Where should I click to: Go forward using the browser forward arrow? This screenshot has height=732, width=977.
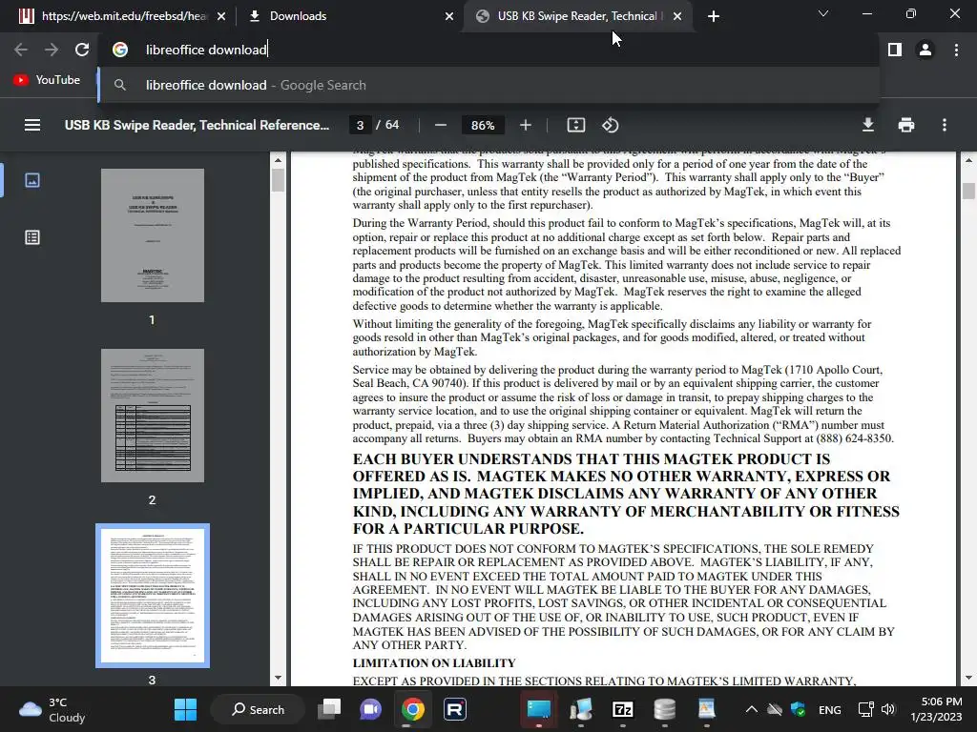(52, 50)
